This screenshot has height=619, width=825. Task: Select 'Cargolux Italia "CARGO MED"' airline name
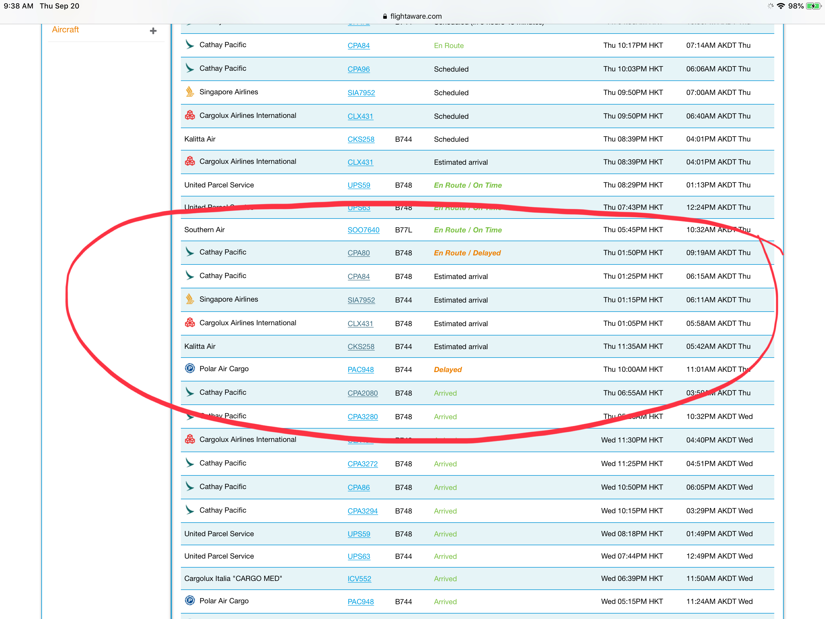[233, 578]
